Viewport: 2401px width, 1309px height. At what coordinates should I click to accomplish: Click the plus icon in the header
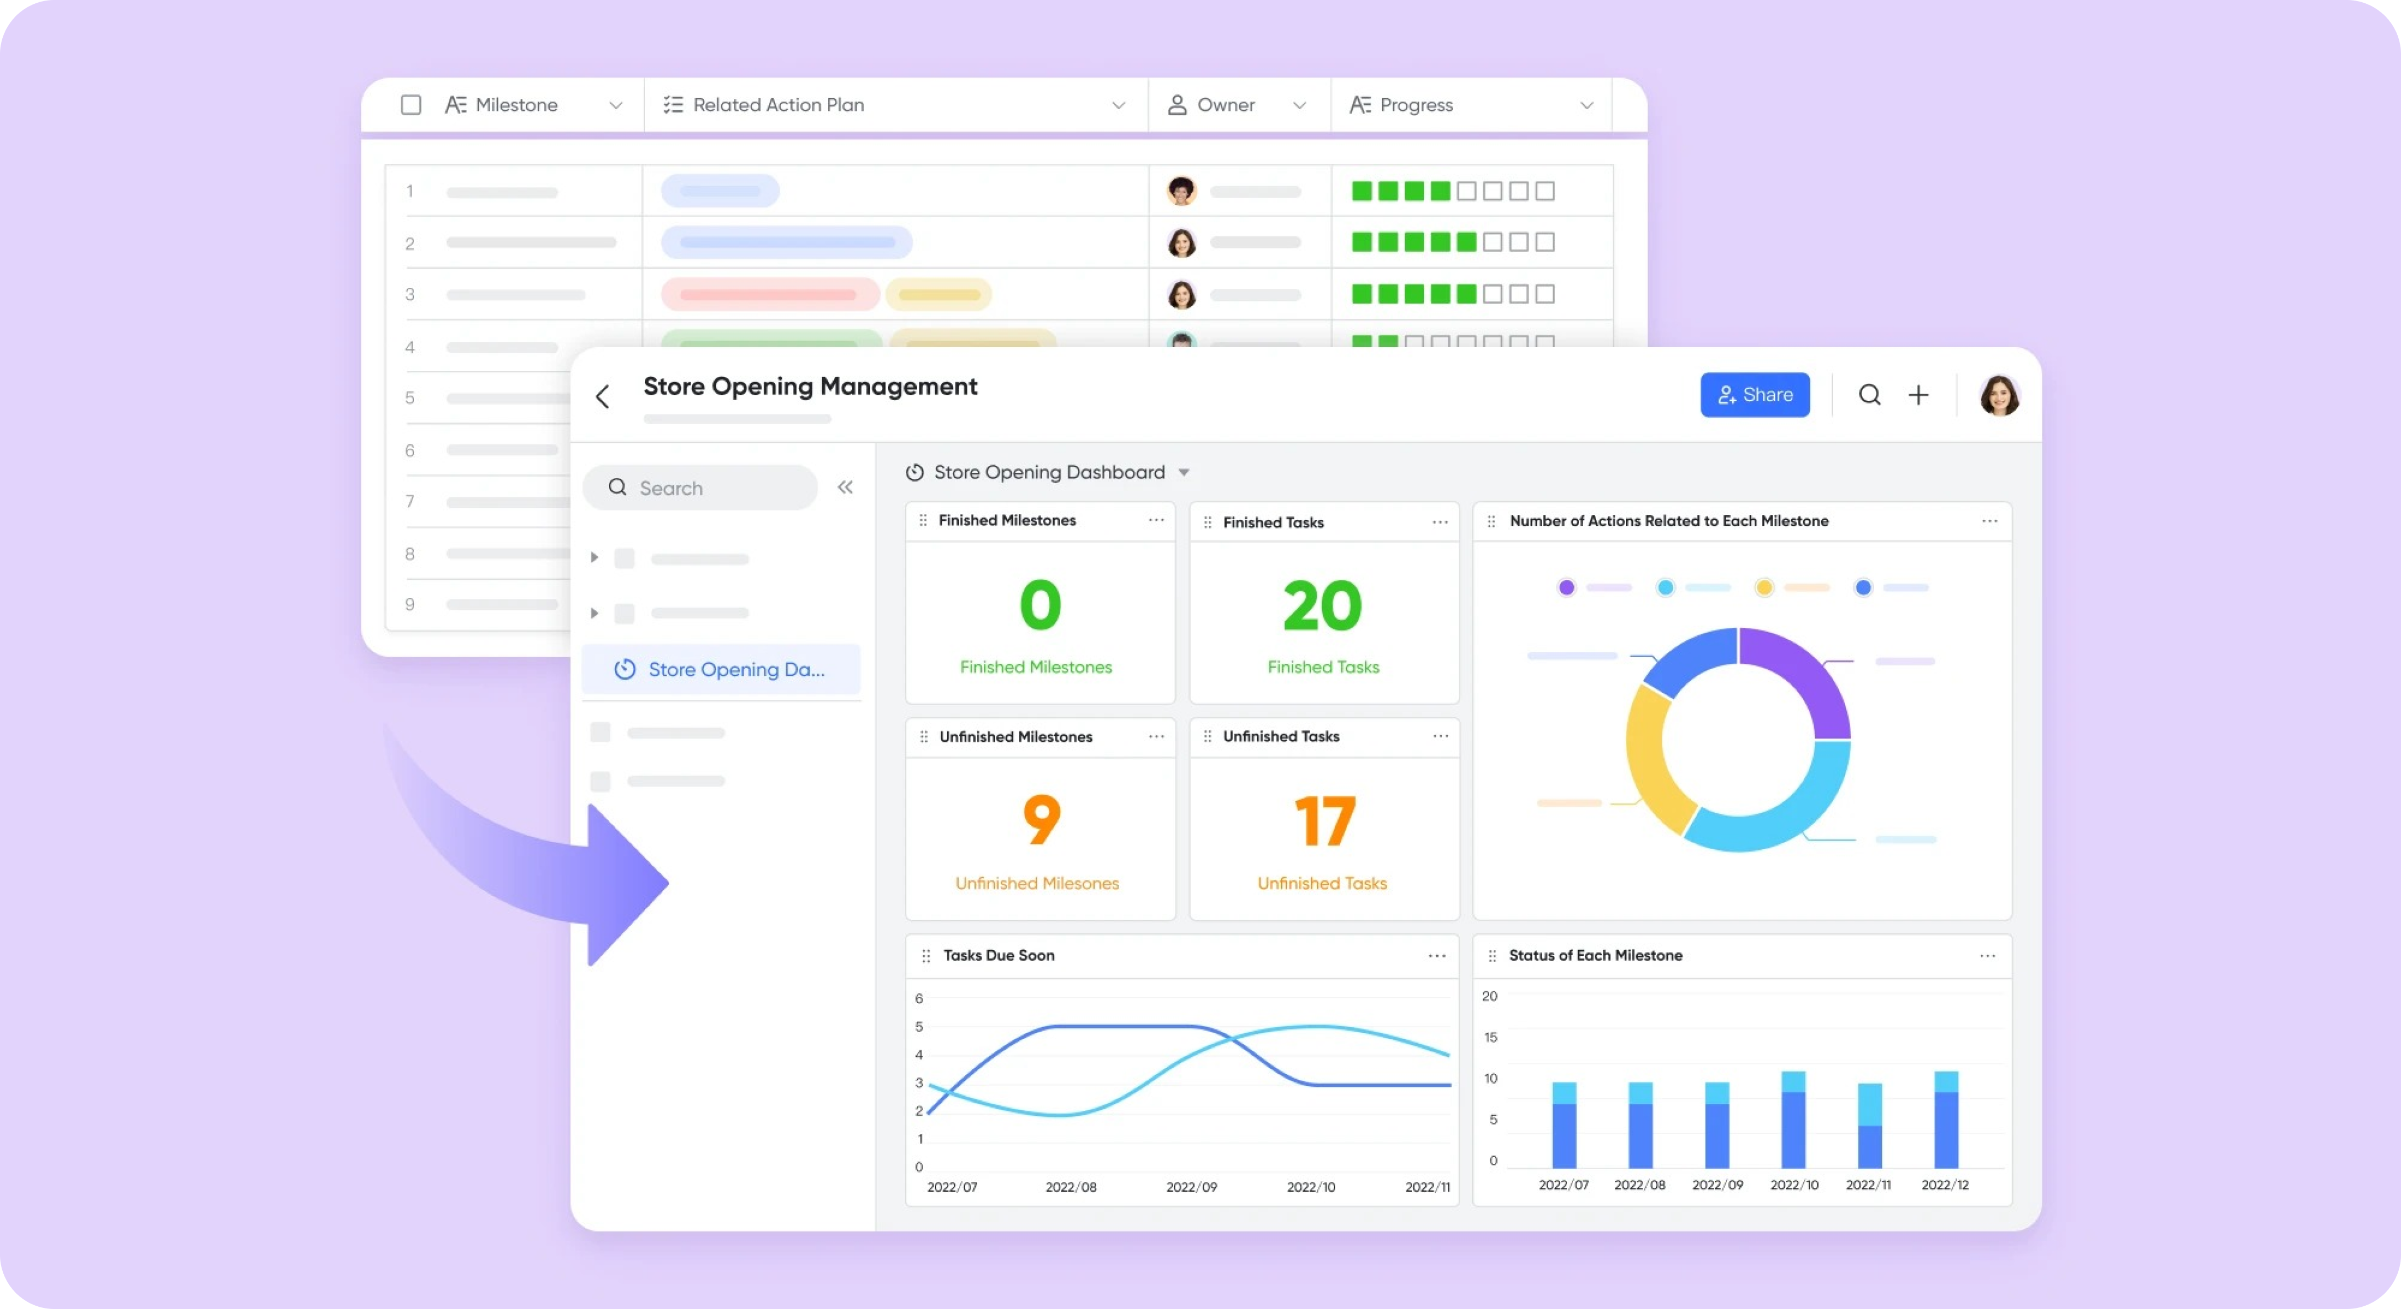point(1918,395)
